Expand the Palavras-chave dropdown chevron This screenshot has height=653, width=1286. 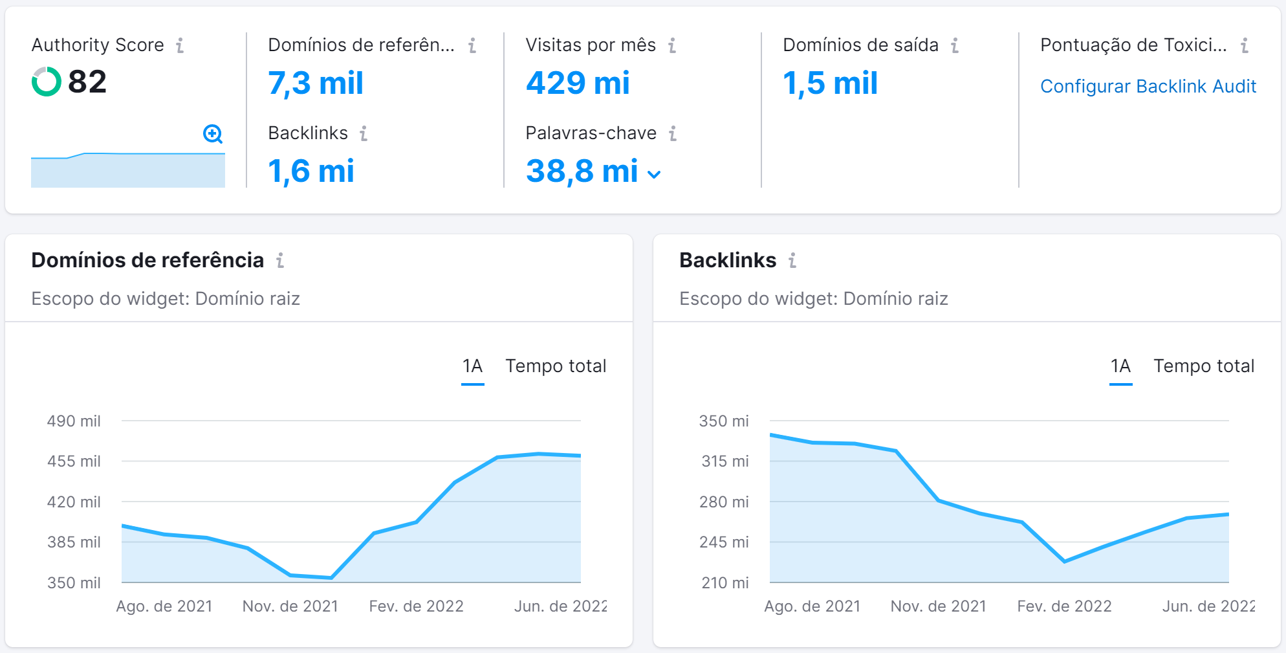pos(654,174)
